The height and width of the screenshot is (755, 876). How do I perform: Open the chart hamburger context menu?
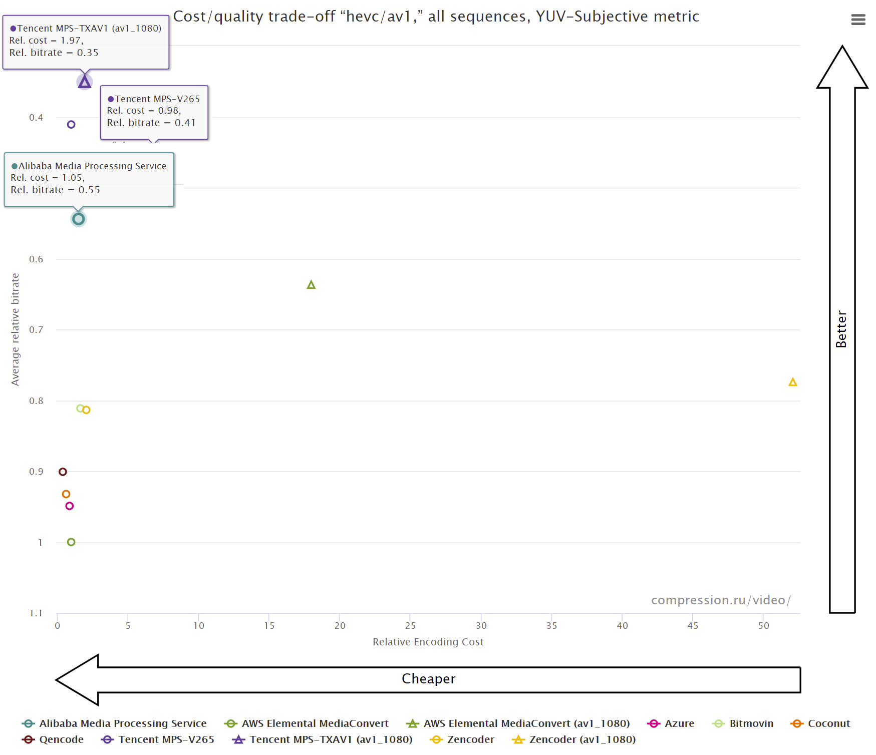858,20
